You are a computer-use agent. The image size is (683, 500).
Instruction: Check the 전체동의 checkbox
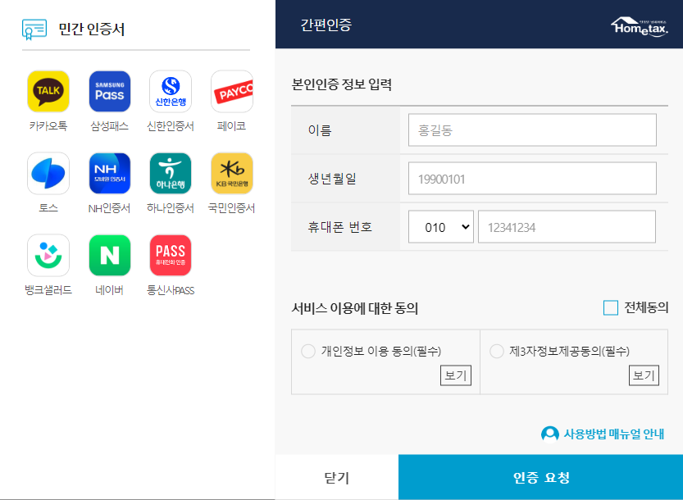(x=611, y=307)
